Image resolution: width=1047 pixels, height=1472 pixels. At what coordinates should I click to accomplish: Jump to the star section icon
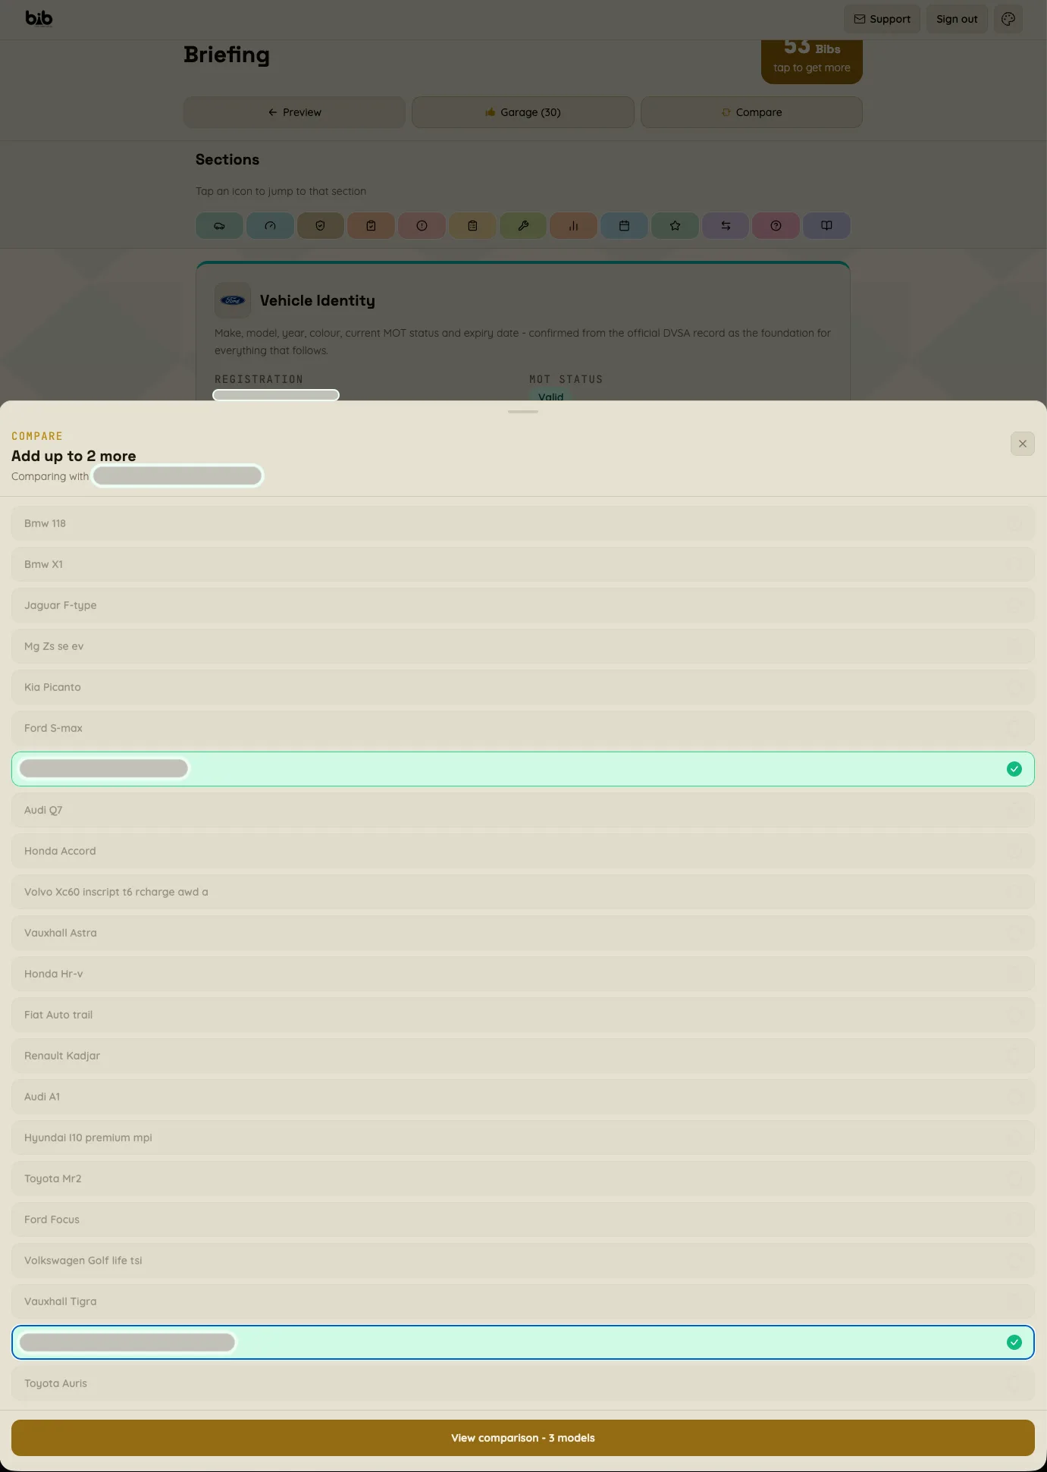coord(676,226)
